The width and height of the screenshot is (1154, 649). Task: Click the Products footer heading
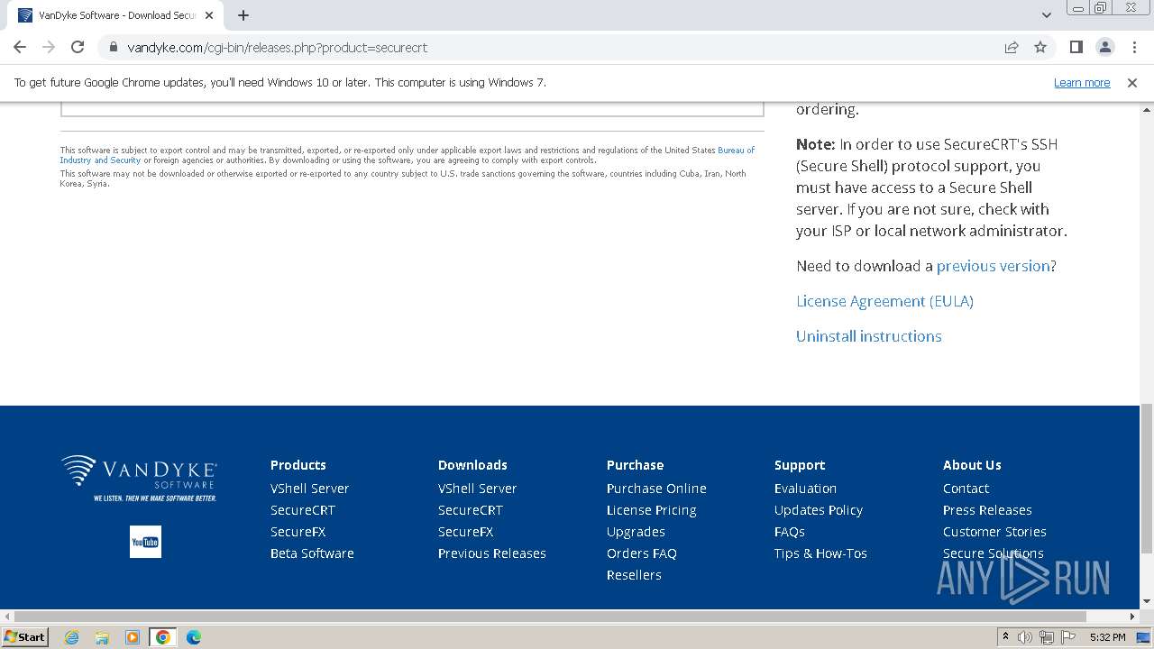click(298, 465)
